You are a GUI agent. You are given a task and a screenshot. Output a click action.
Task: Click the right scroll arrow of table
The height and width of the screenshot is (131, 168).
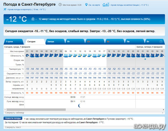point(163,110)
